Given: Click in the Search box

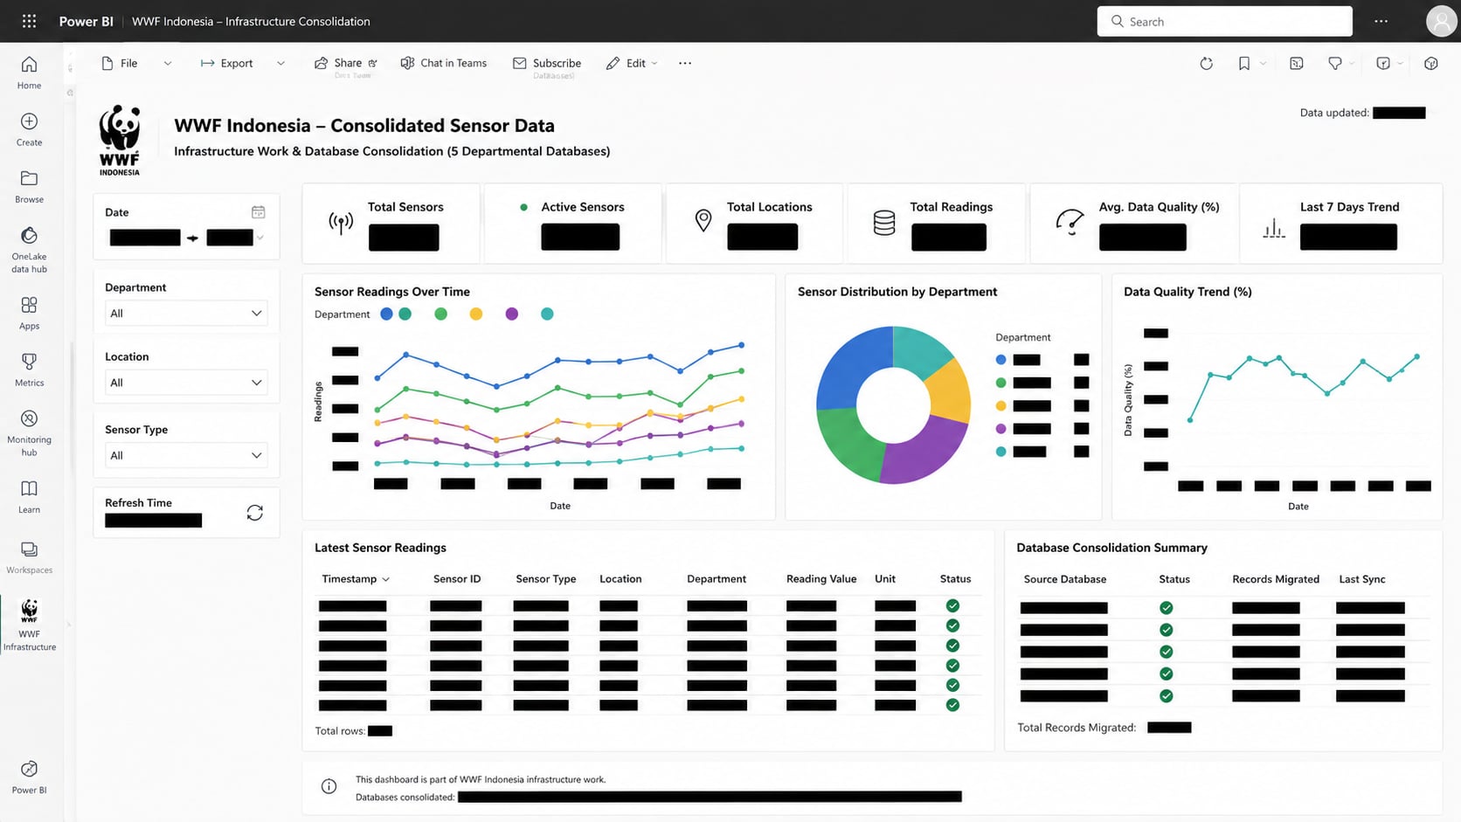Looking at the screenshot, I should tap(1224, 21).
